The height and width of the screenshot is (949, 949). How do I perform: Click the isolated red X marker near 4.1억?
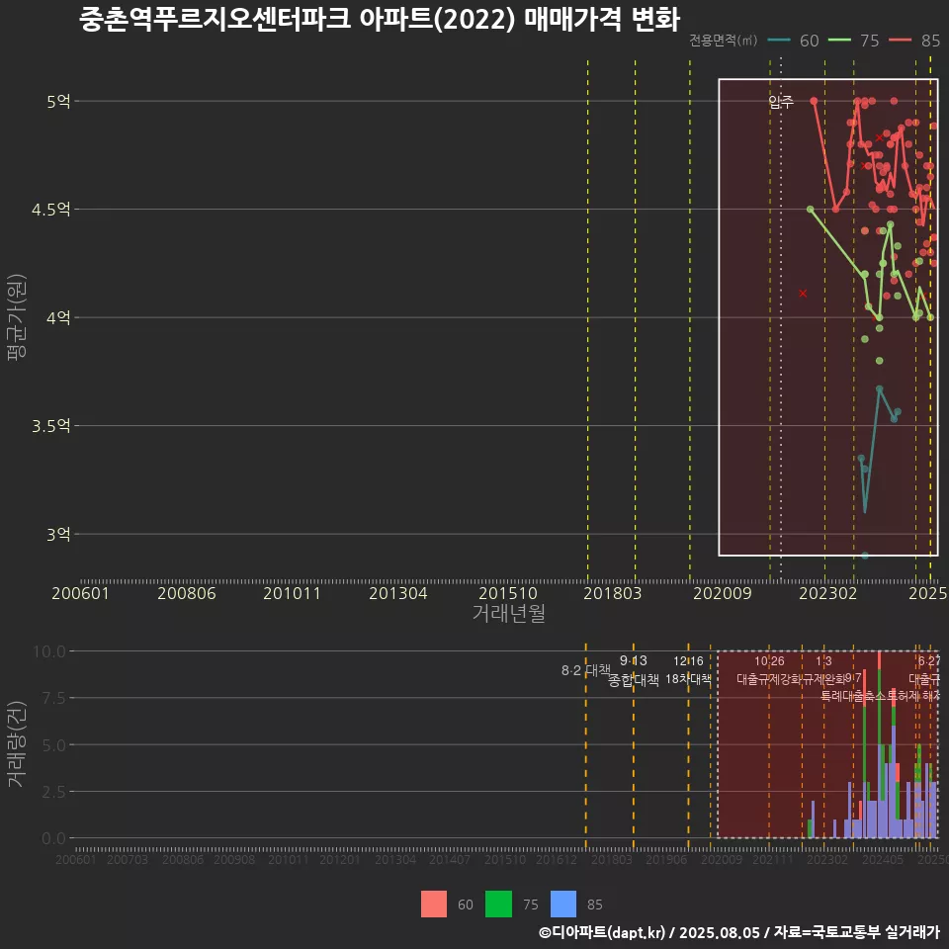803,294
